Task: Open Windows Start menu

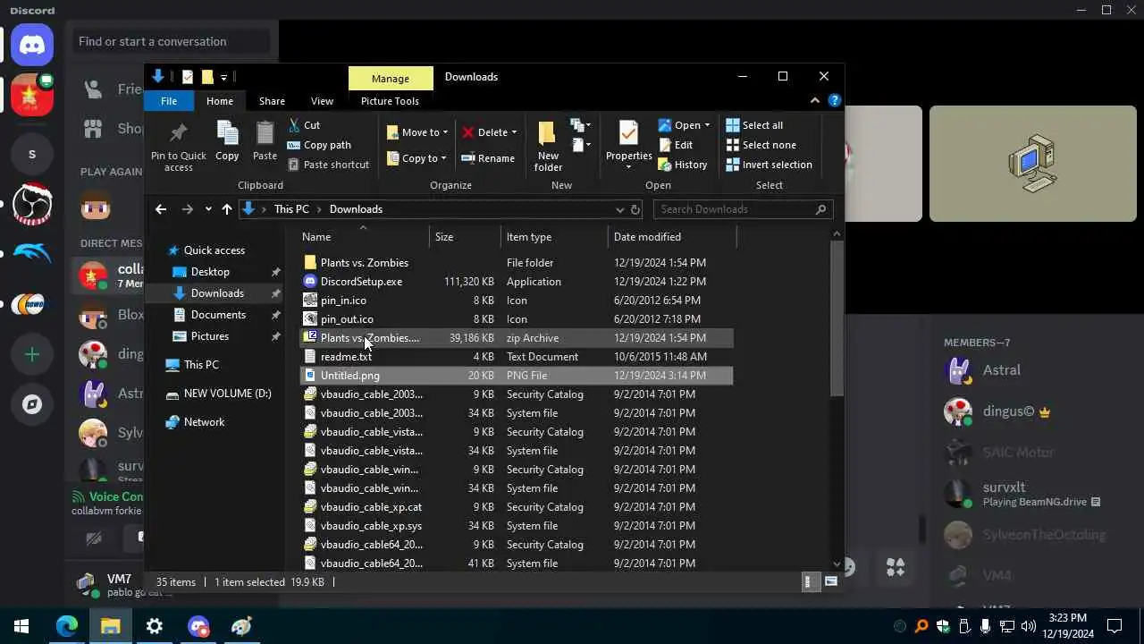Action: 21,626
